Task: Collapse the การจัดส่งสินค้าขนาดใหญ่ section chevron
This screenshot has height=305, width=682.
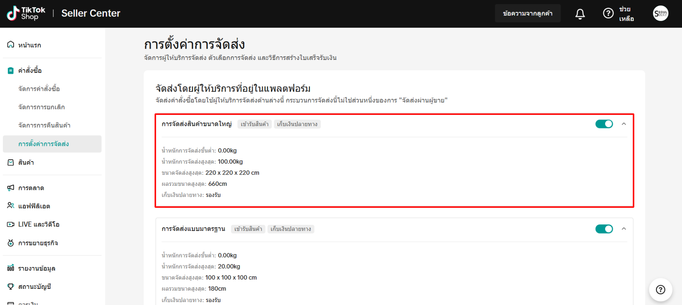Action: pos(624,124)
